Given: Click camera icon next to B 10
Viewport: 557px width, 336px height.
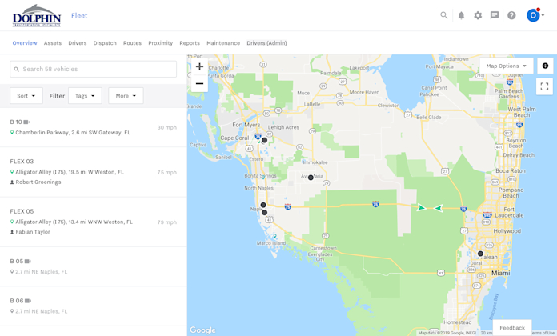Looking at the screenshot, I should coord(27,122).
